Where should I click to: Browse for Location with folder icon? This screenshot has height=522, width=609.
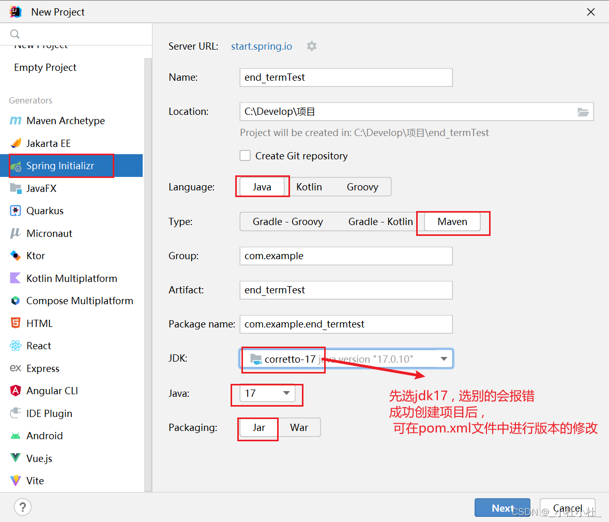583,112
